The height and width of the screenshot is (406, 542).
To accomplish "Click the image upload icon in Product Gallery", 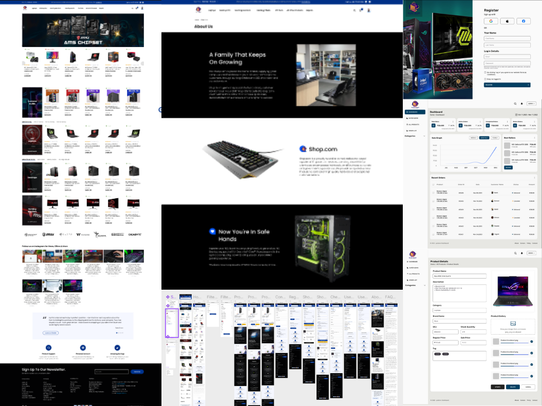I will point(513,322).
